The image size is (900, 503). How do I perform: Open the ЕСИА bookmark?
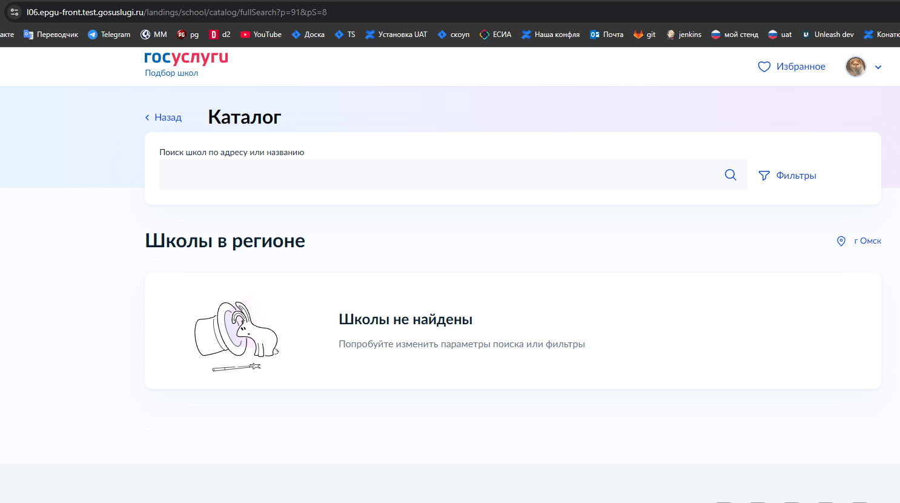click(x=495, y=35)
